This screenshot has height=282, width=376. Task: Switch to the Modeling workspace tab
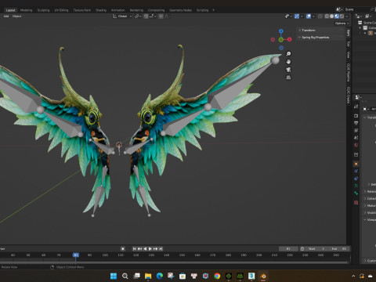(27, 10)
